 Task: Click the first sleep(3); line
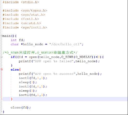pyautogui.click(x=28, y=82)
